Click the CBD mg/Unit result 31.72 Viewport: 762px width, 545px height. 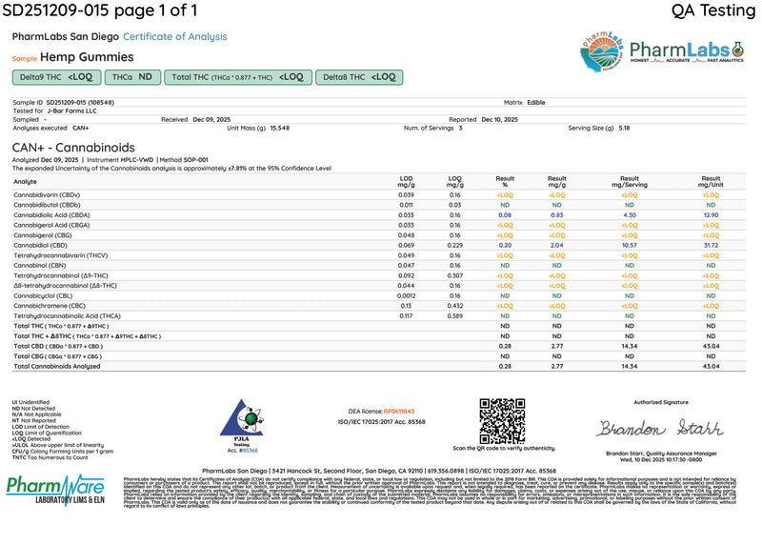(711, 246)
